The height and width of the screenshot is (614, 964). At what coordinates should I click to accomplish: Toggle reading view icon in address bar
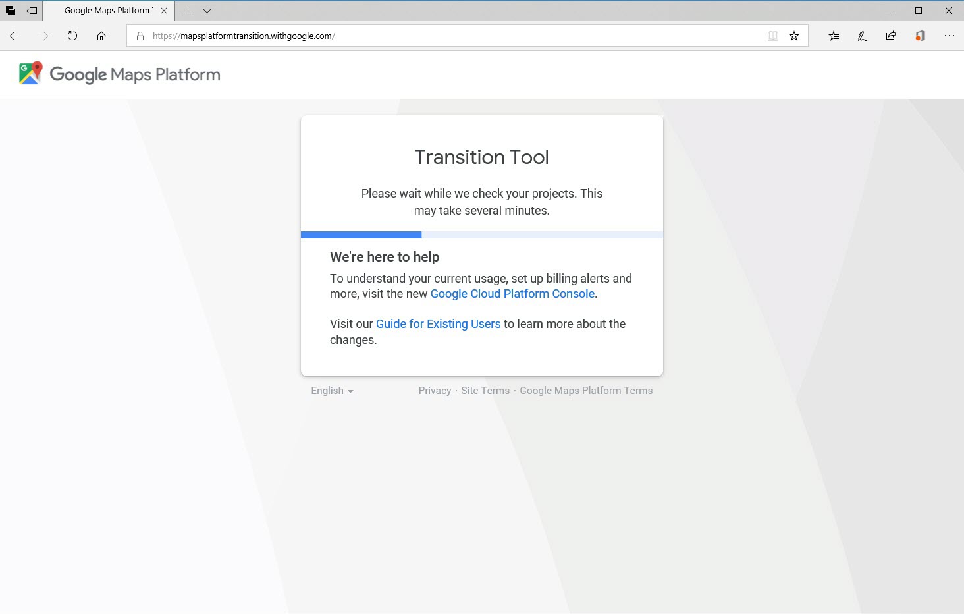[773, 36]
